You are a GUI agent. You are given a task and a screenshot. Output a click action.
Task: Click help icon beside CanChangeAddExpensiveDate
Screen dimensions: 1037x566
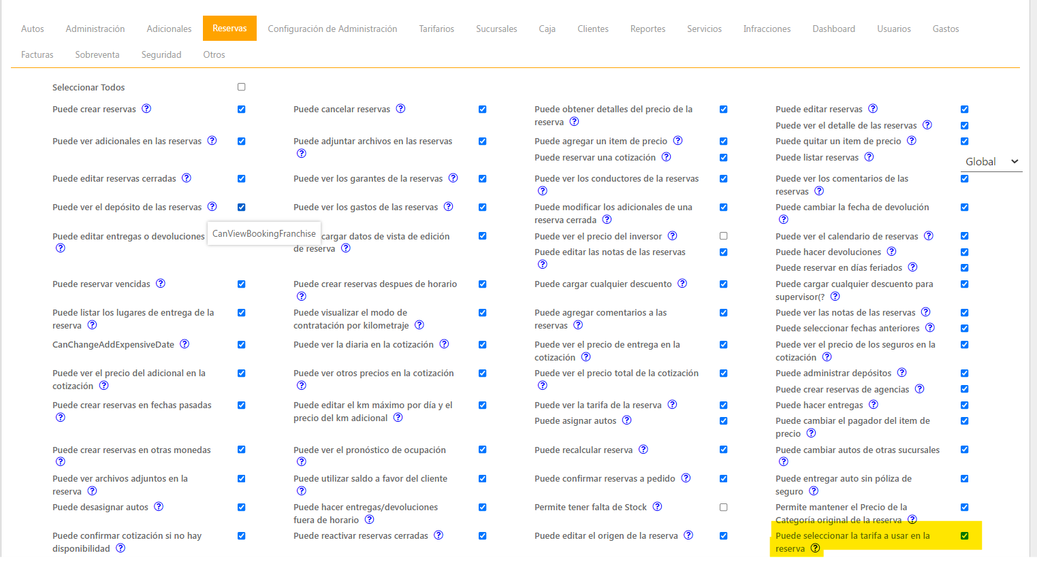185,344
